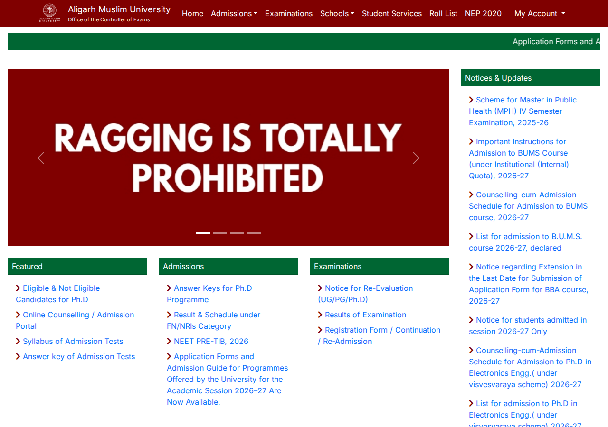Image resolution: width=608 pixels, height=427 pixels.
Task: Click the Ragging is Totally Prohibited banner
Action: (228, 158)
